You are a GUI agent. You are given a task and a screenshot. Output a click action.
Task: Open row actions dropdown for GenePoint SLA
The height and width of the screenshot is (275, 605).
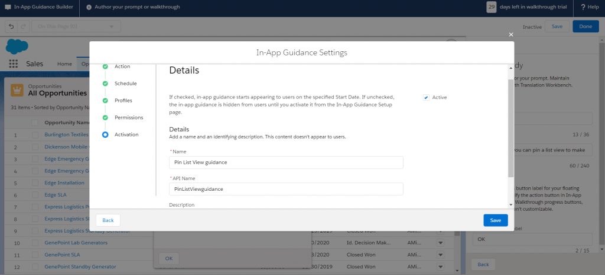[440, 254]
